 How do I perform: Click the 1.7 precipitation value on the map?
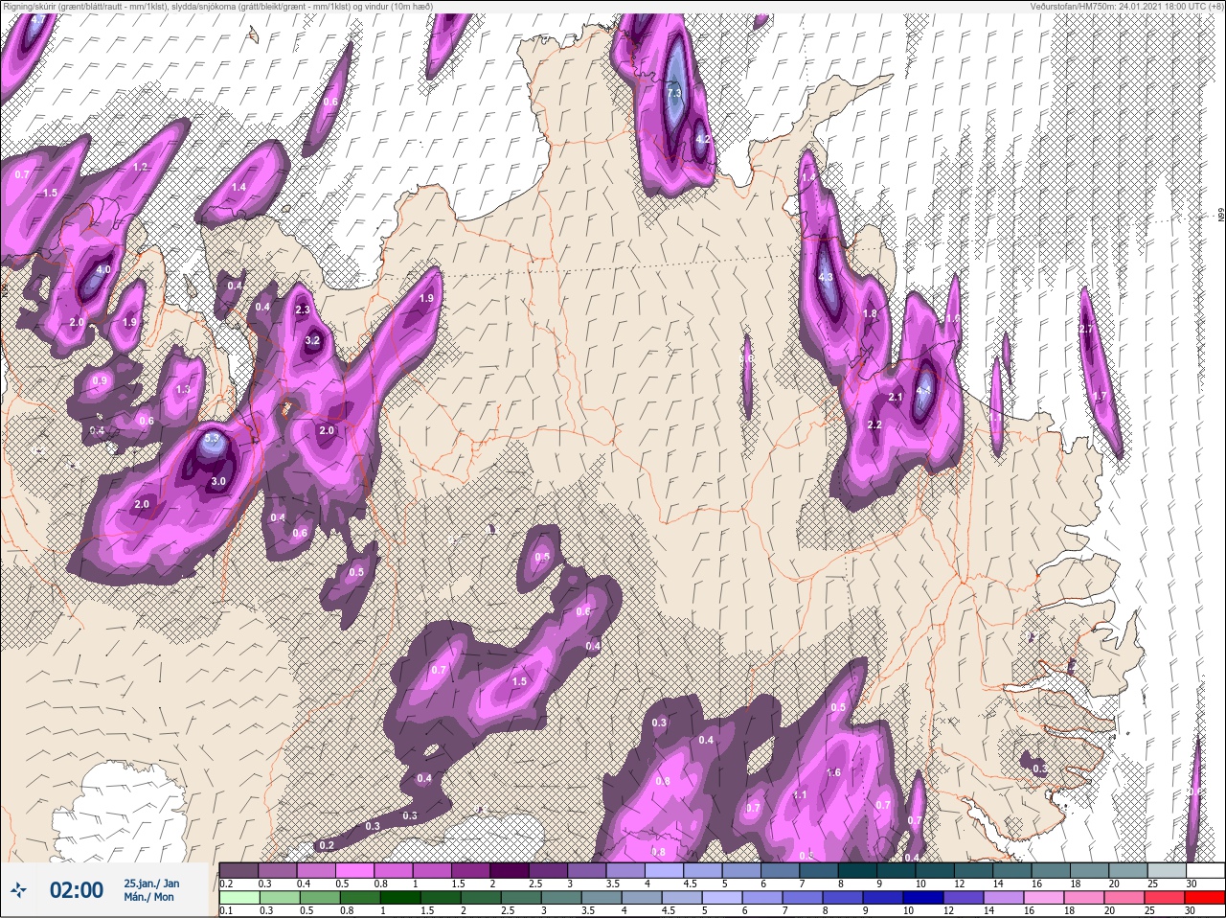pyautogui.click(x=1100, y=397)
